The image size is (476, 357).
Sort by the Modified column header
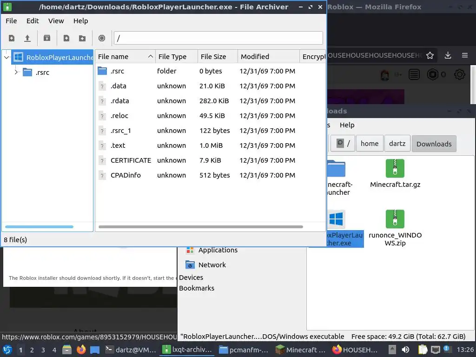pos(268,57)
